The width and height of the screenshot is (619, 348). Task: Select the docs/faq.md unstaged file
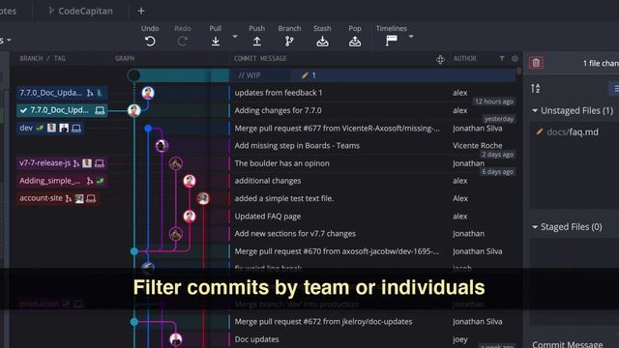(x=573, y=132)
